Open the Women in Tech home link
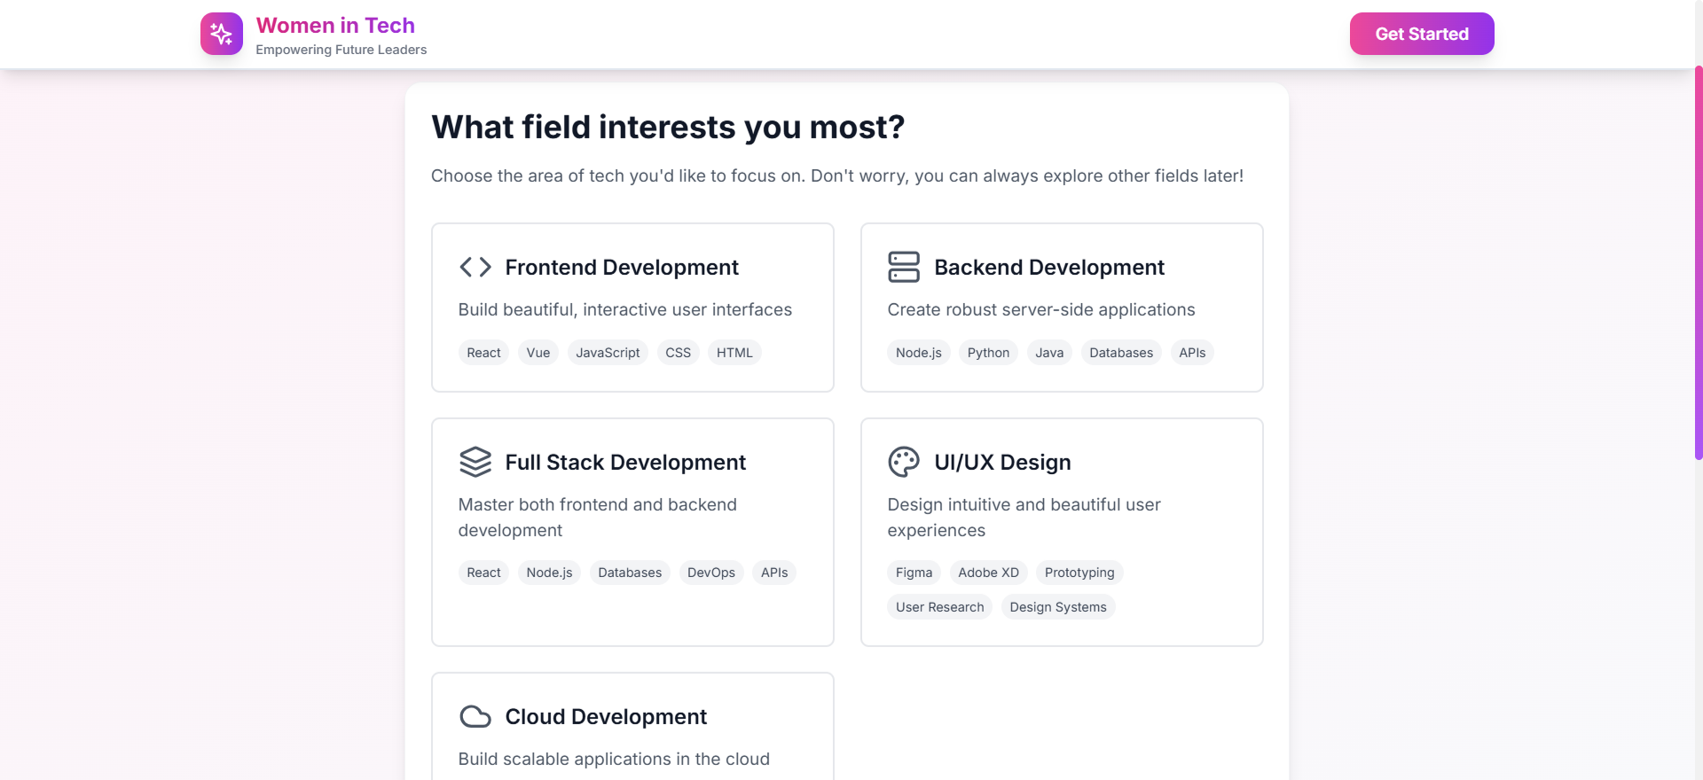This screenshot has height=780, width=1703. (x=335, y=26)
